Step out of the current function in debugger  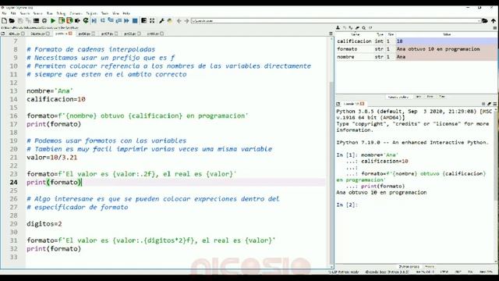119,21
